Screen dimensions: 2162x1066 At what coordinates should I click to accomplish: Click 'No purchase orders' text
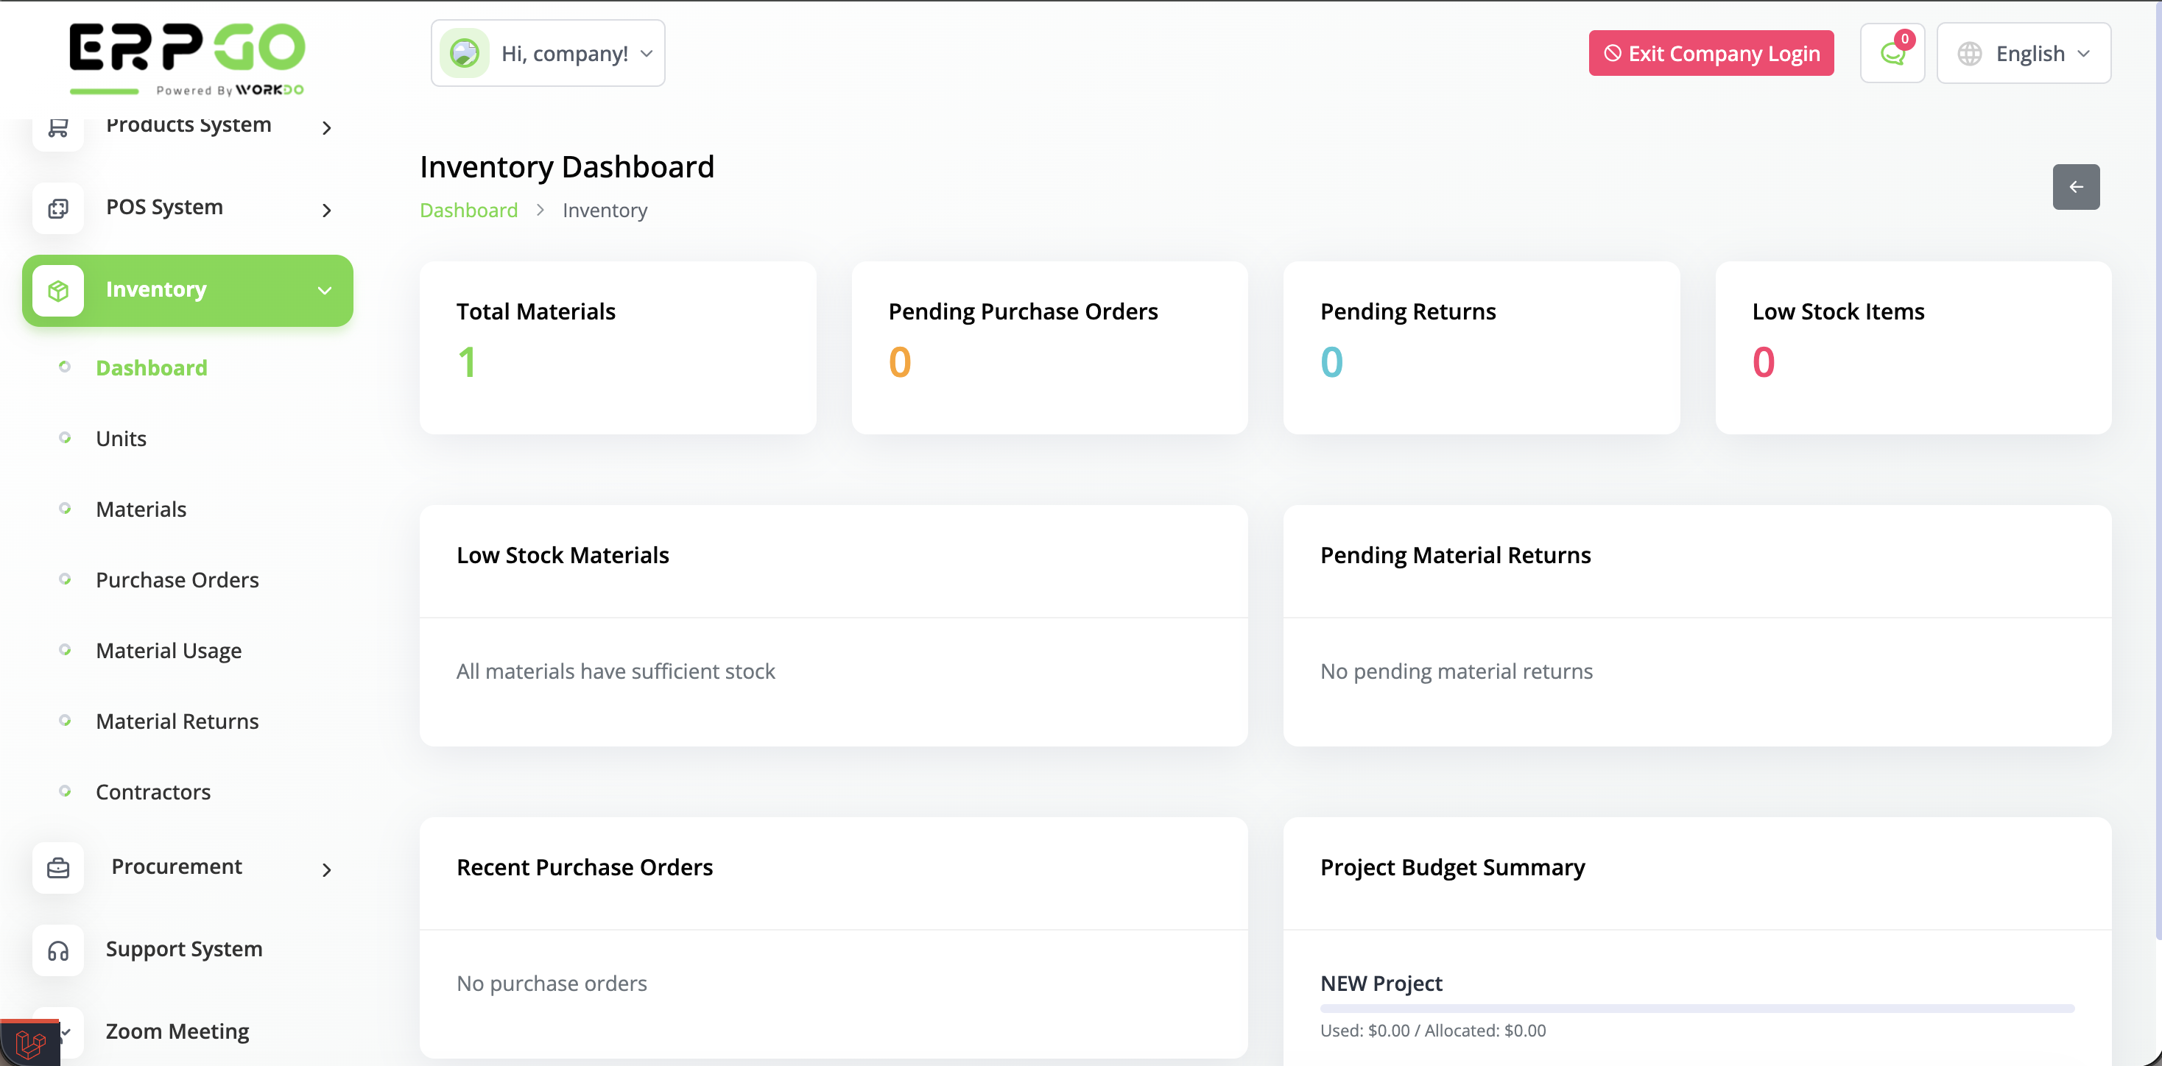tap(552, 983)
